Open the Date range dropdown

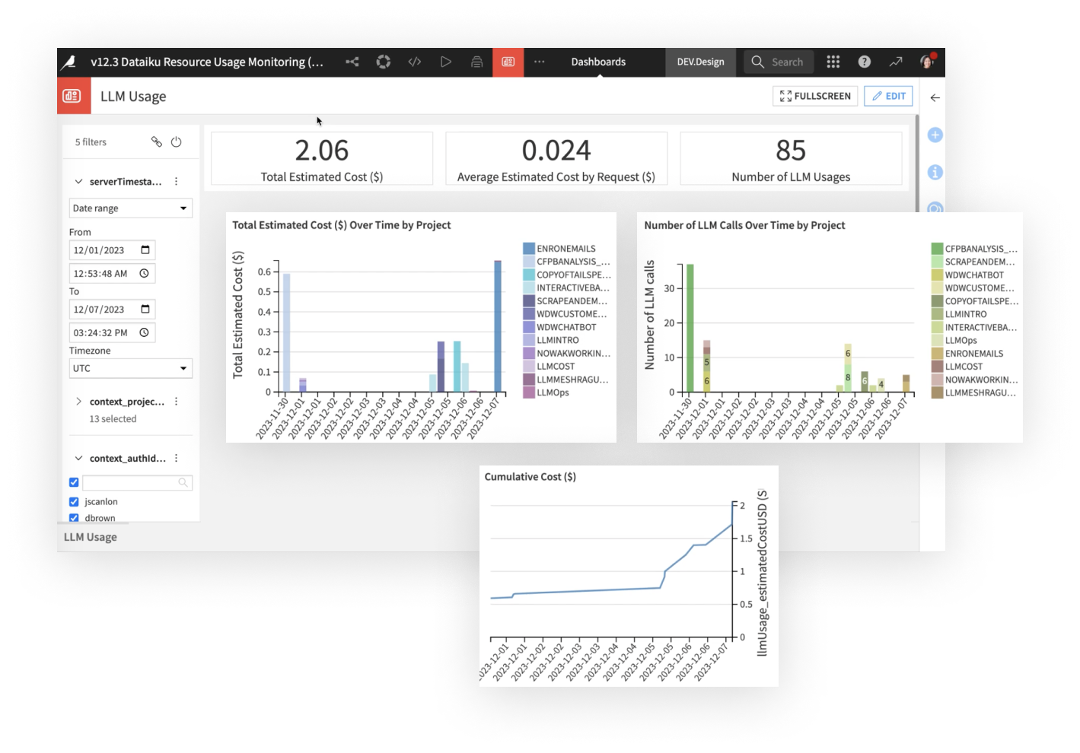(131, 208)
